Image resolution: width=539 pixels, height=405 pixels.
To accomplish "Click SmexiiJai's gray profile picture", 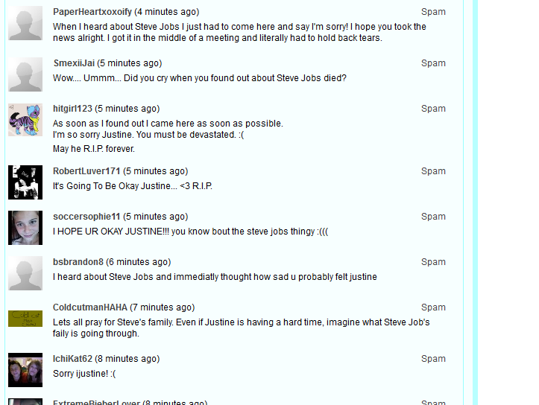I will (x=25, y=74).
